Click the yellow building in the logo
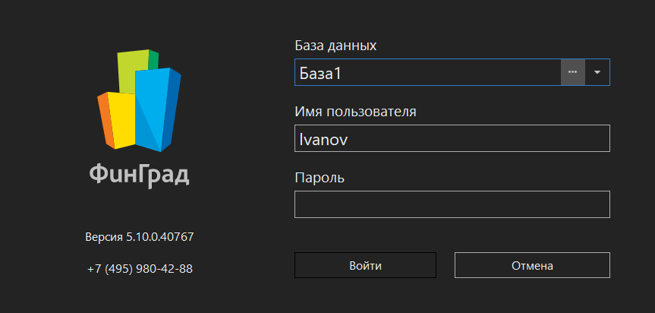Viewport: 655px width, 313px height. coord(121,119)
